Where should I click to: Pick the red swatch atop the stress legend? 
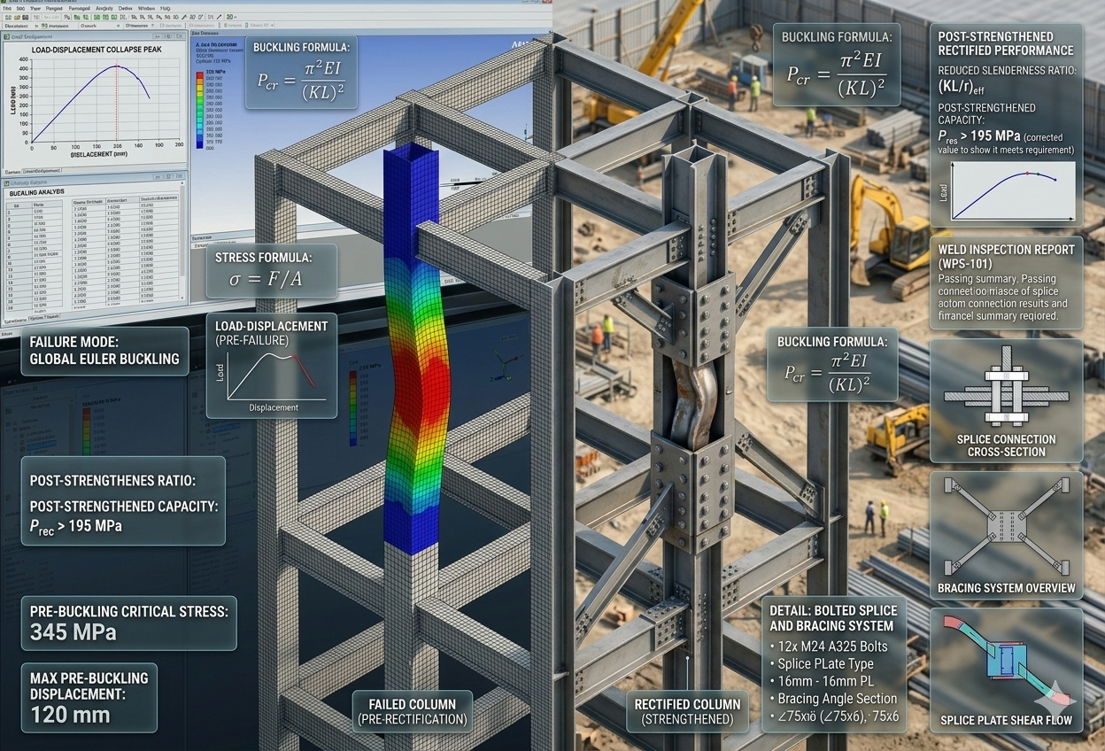tap(198, 76)
